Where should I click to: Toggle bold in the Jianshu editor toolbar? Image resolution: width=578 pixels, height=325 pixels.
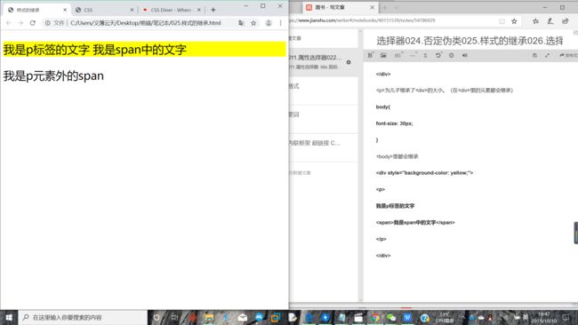(x=371, y=55)
